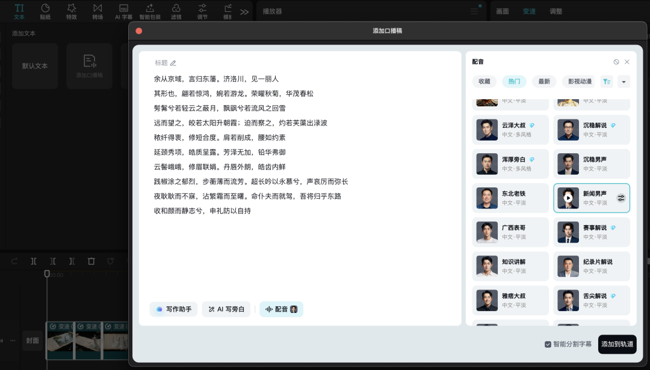Expand hidden tools with the double-arrow chevron
This screenshot has width=650, height=370.
pyautogui.click(x=243, y=10)
